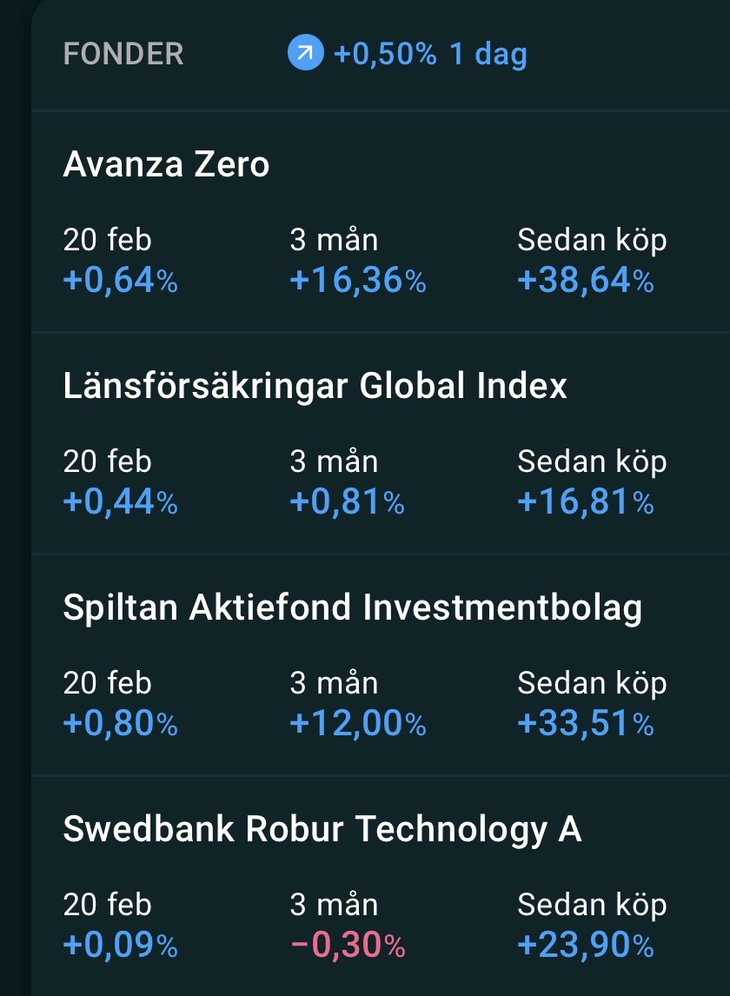Tap the +0,50% 1 dag summary
730x996 pixels.
(430, 55)
